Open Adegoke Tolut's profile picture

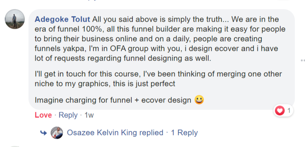[15, 19]
